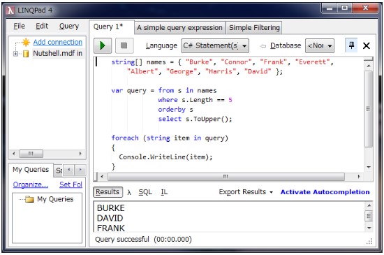Click Console.WriteLine(item); code line
This screenshot has width=384, height=255.
(x=165, y=157)
